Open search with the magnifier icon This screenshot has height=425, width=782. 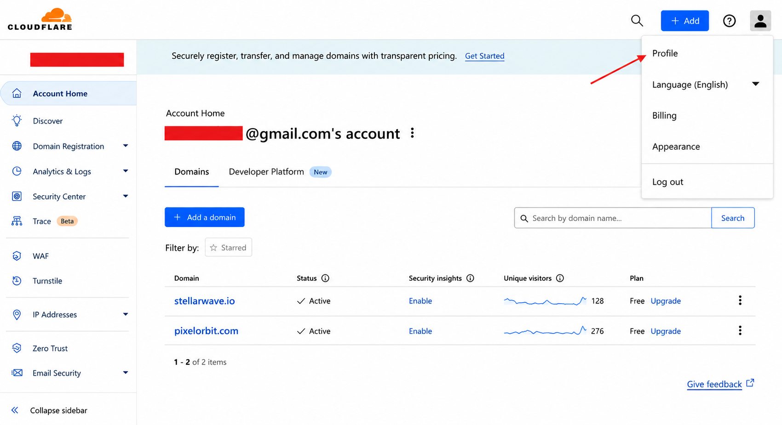point(637,21)
